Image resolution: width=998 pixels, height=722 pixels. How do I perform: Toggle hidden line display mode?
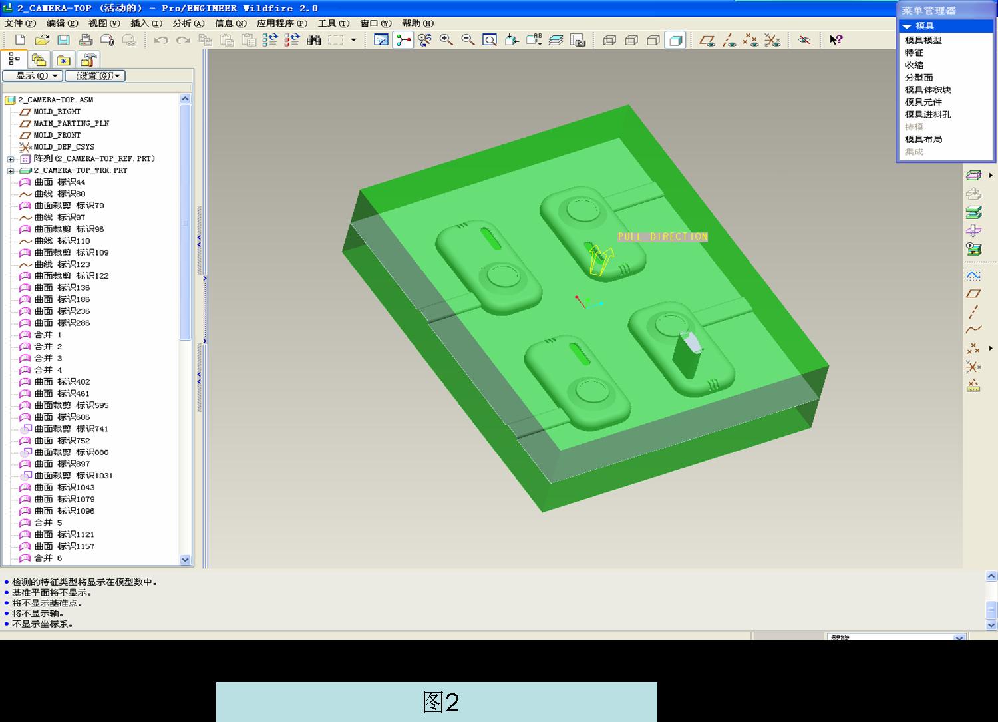631,40
